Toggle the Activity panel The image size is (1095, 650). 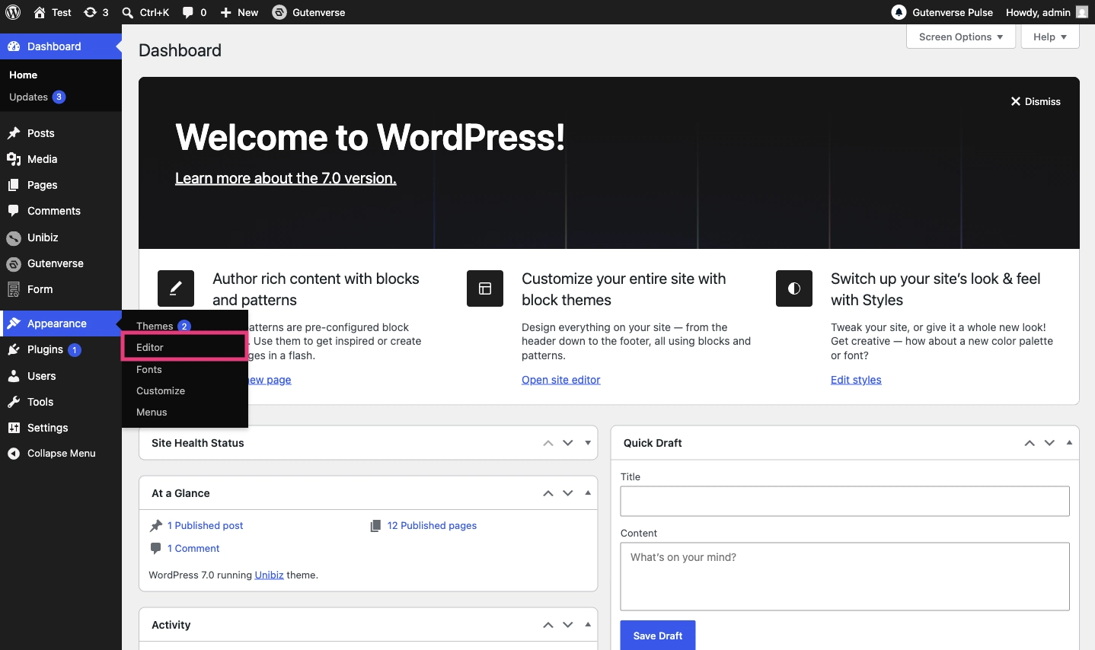(588, 625)
